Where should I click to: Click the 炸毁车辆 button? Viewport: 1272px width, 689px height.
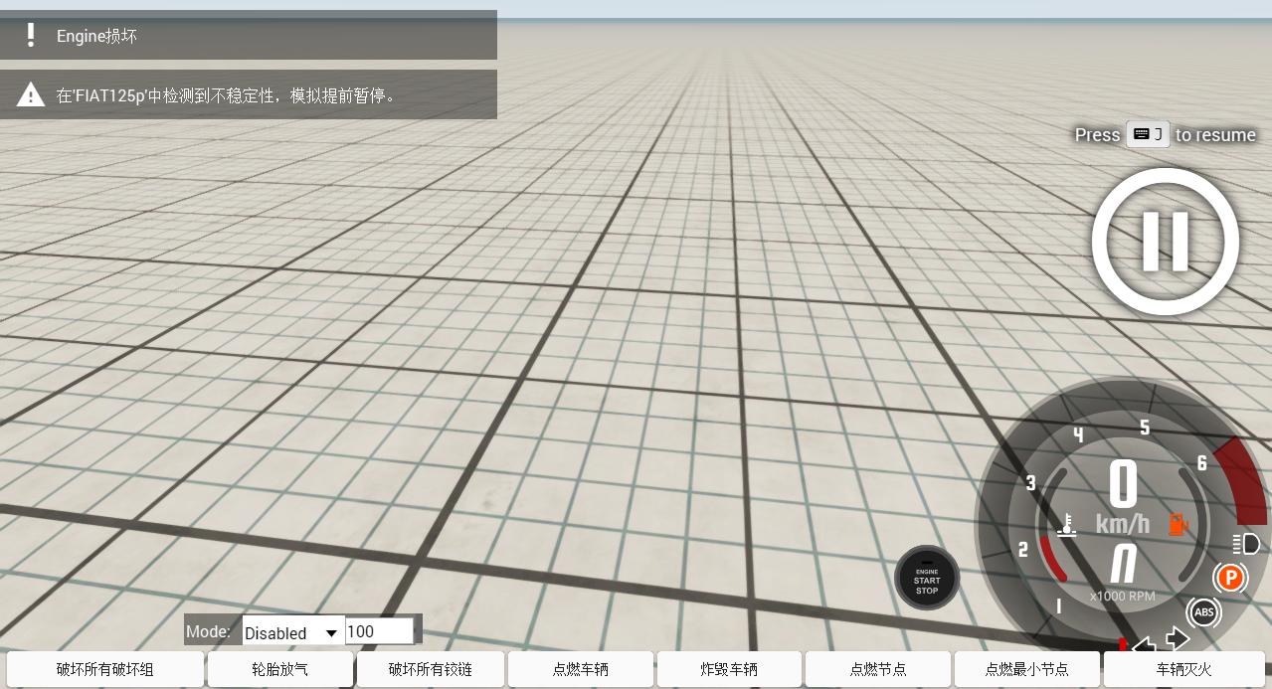pyautogui.click(x=729, y=669)
